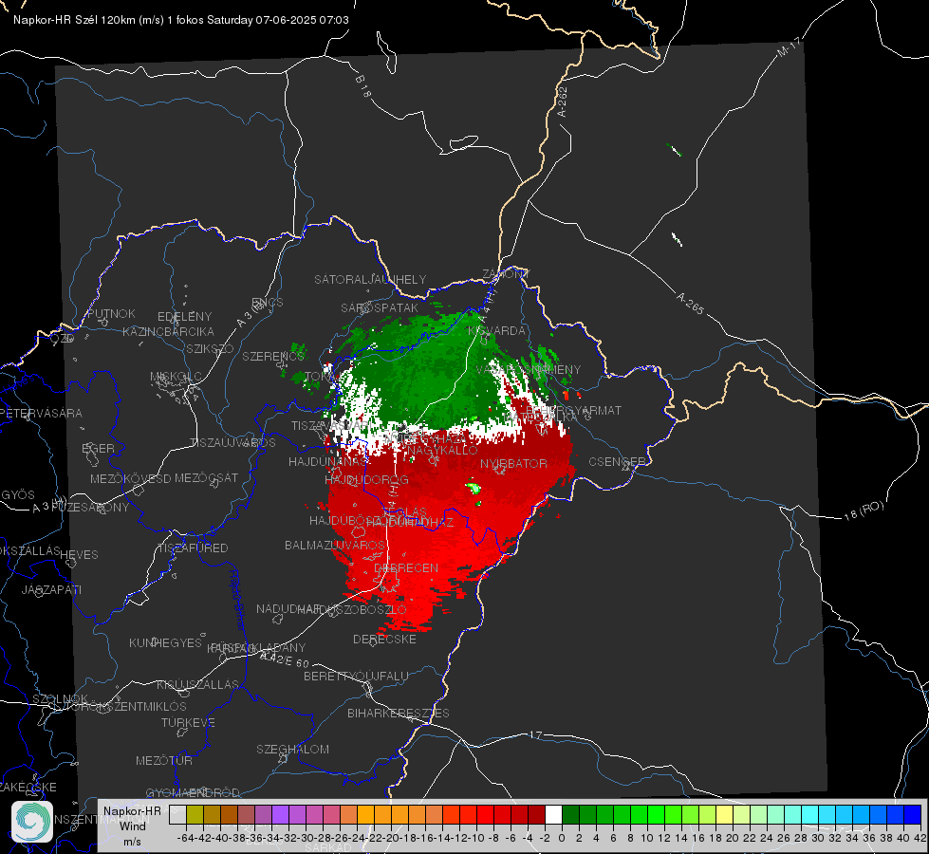This screenshot has width=929, height=854.
Task: Pick the olive swatch between -64 and -42
Action: tap(195, 814)
